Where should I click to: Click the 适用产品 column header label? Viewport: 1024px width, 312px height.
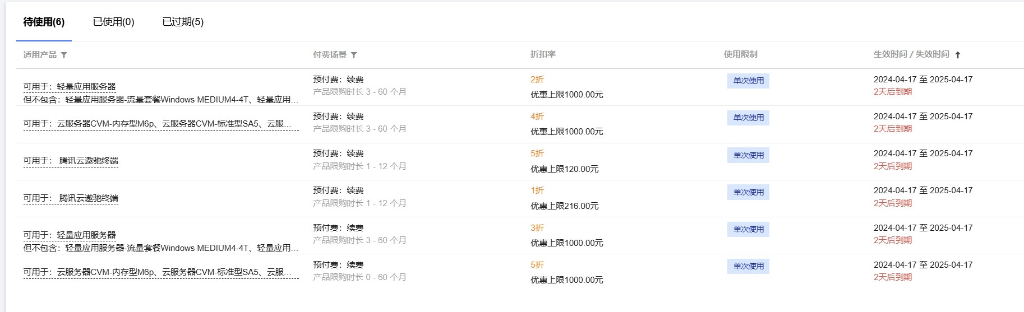pyautogui.click(x=40, y=55)
